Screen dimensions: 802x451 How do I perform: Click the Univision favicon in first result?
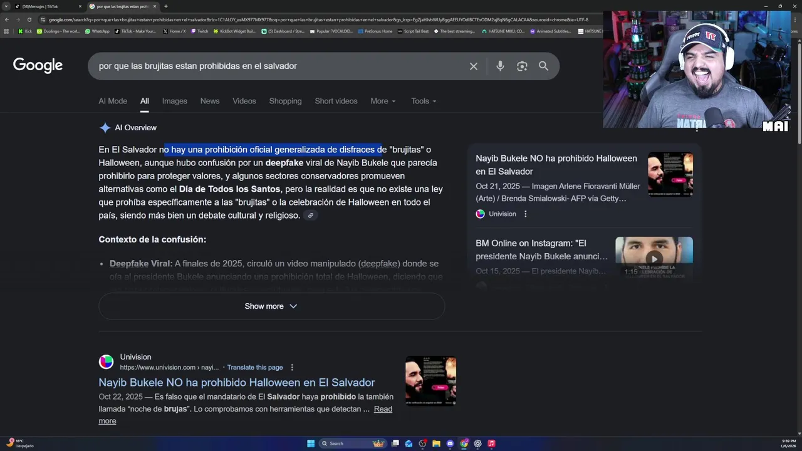107,362
